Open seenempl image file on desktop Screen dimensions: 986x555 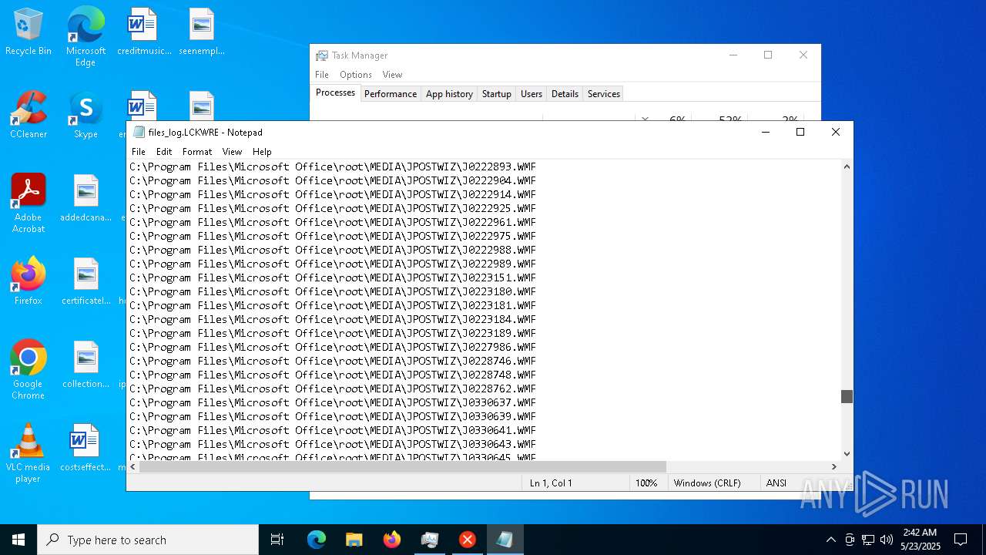201,32
